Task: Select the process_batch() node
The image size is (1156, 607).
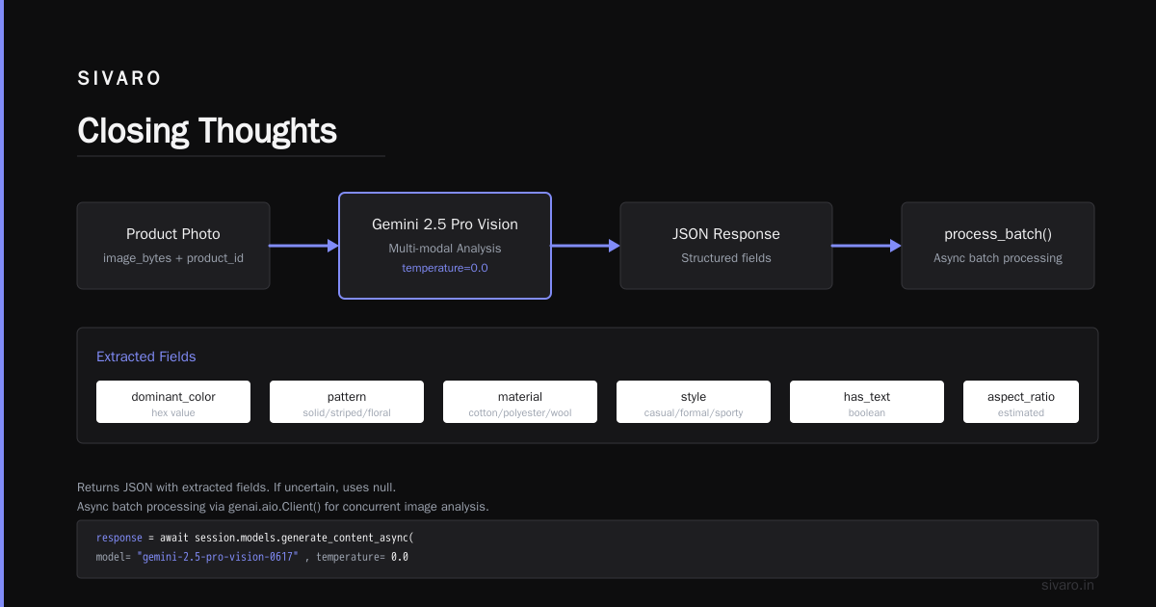Action: (998, 246)
